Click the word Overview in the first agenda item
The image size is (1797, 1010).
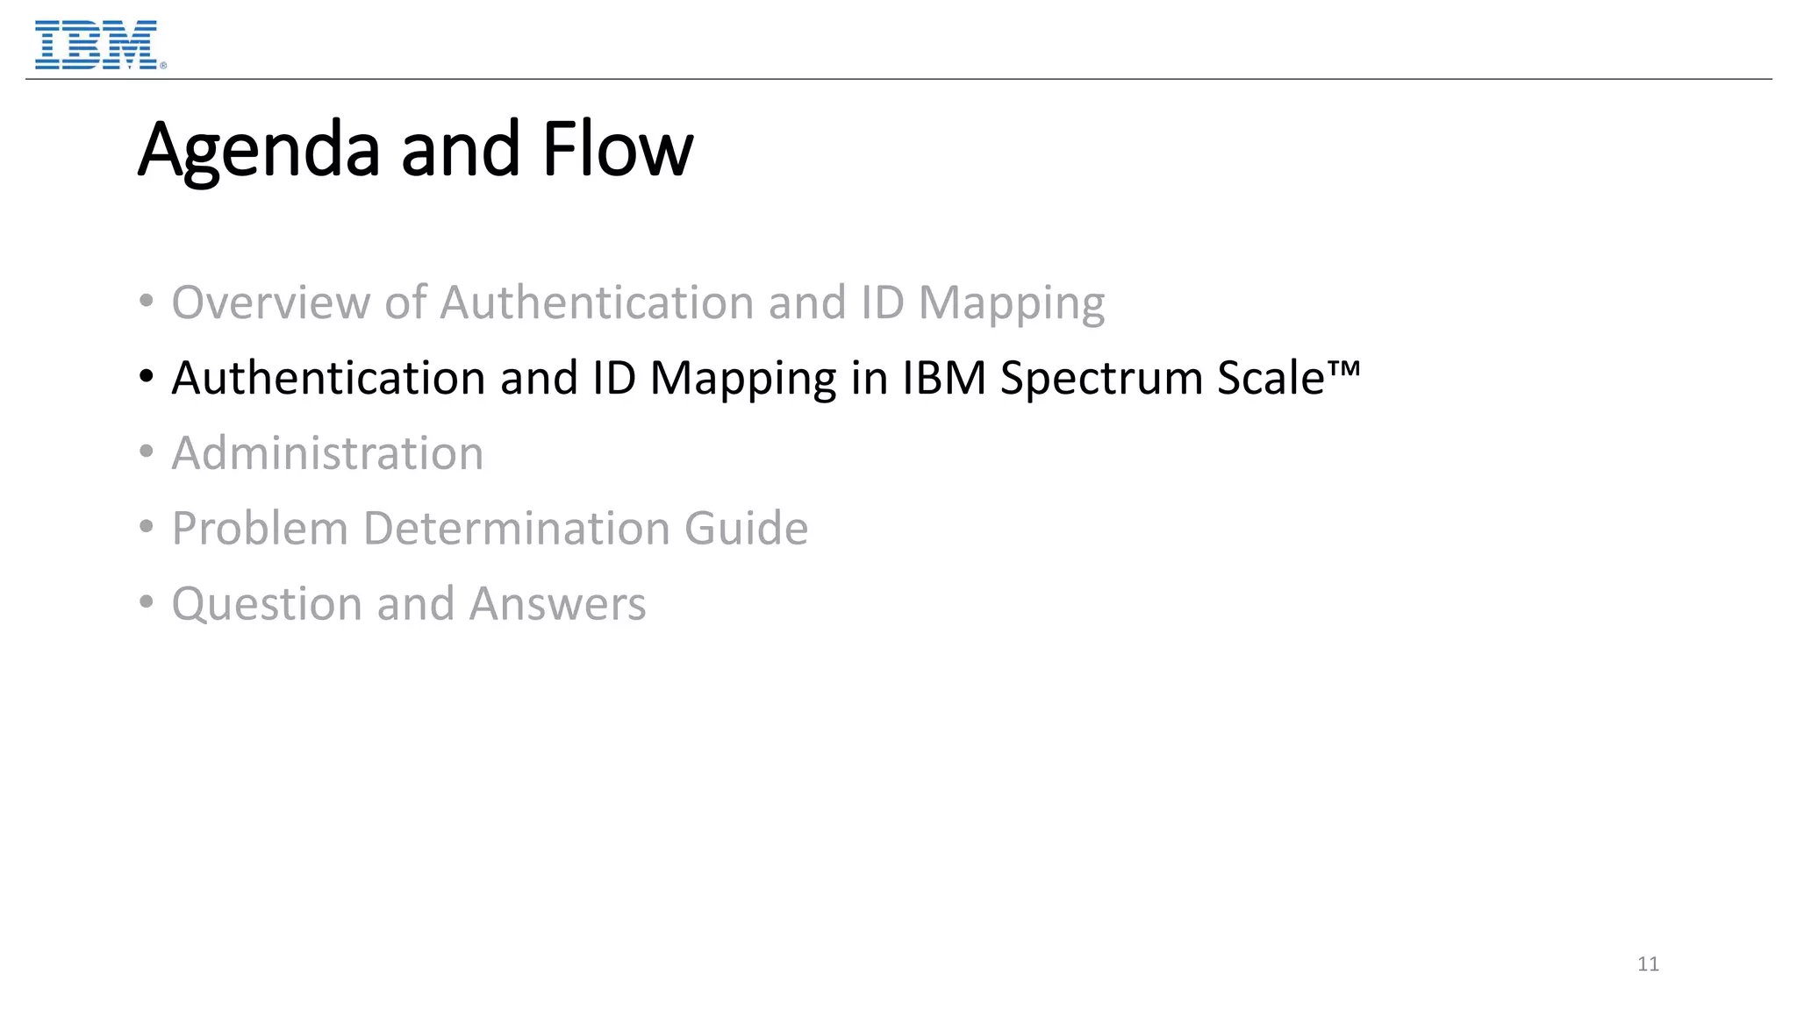(271, 302)
